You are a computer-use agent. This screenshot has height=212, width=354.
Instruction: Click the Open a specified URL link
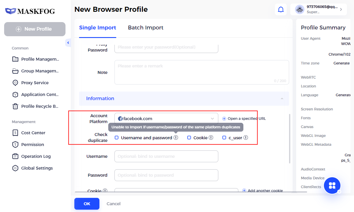point(244,119)
